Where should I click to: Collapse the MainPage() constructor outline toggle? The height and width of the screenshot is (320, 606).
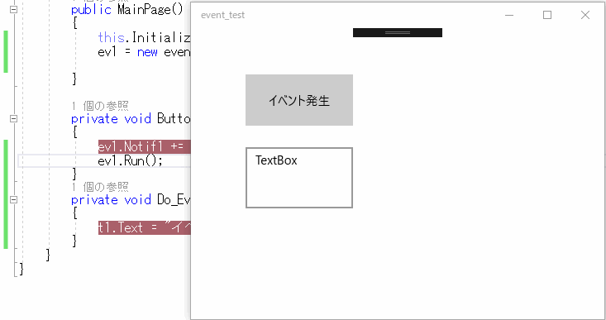tap(13, 9)
